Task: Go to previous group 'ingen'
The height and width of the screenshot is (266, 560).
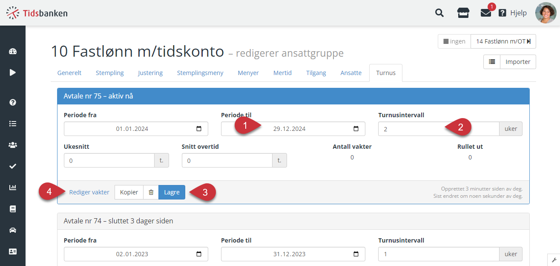Action: pyautogui.click(x=454, y=41)
